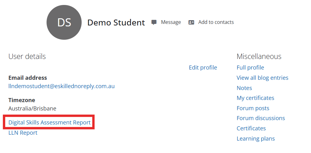The image size is (311, 153).
Task: Click Edit profile link
Action: [203, 68]
